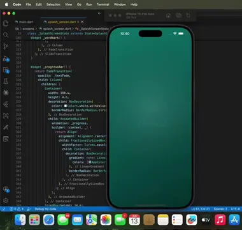242x230 pixels.
Task: Launch Photos from the Dock
Action: tap(106, 220)
